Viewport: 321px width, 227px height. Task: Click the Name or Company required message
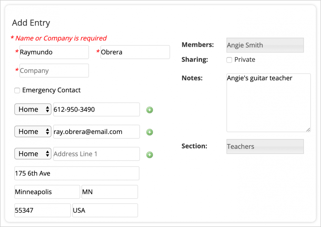pyautogui.click(x=59, y=38)
